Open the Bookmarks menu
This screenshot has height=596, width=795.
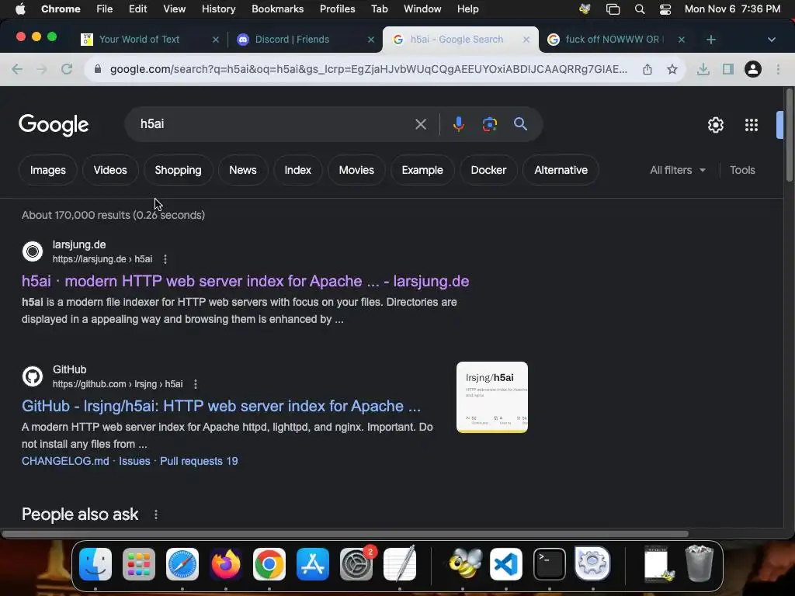click(277, 9)
